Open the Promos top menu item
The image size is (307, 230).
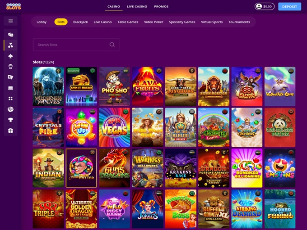161,6
